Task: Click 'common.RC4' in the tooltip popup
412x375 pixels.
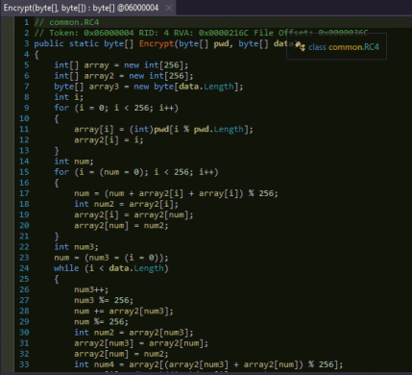Action: tap(353, 47)
